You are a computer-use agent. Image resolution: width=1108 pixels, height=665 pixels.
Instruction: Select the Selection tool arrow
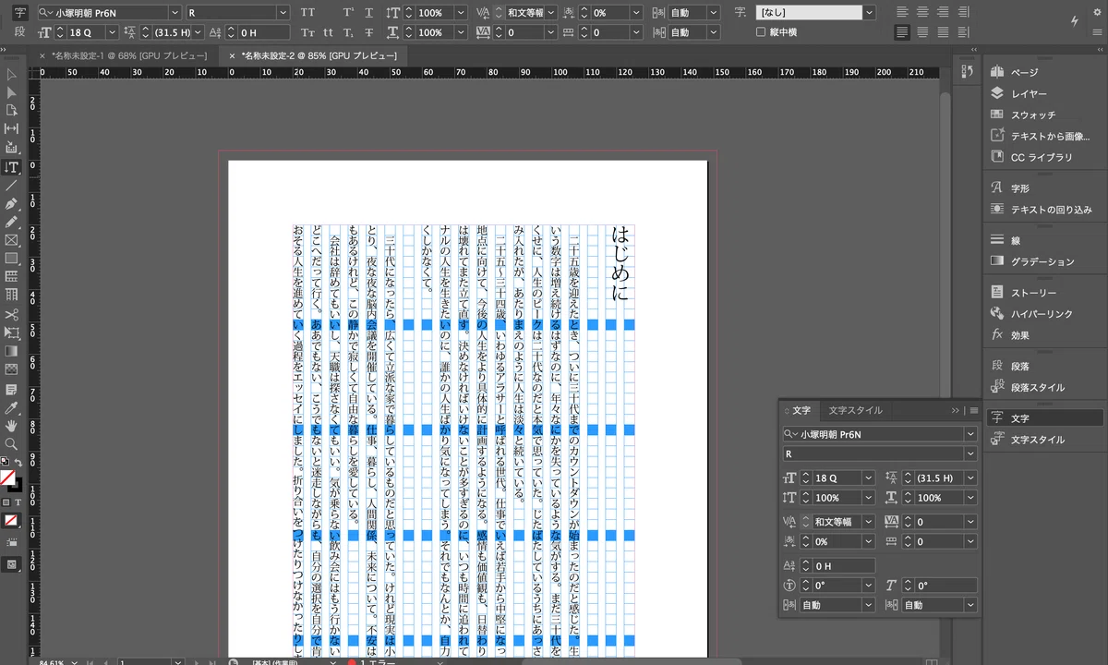click(x=11, y=74)
